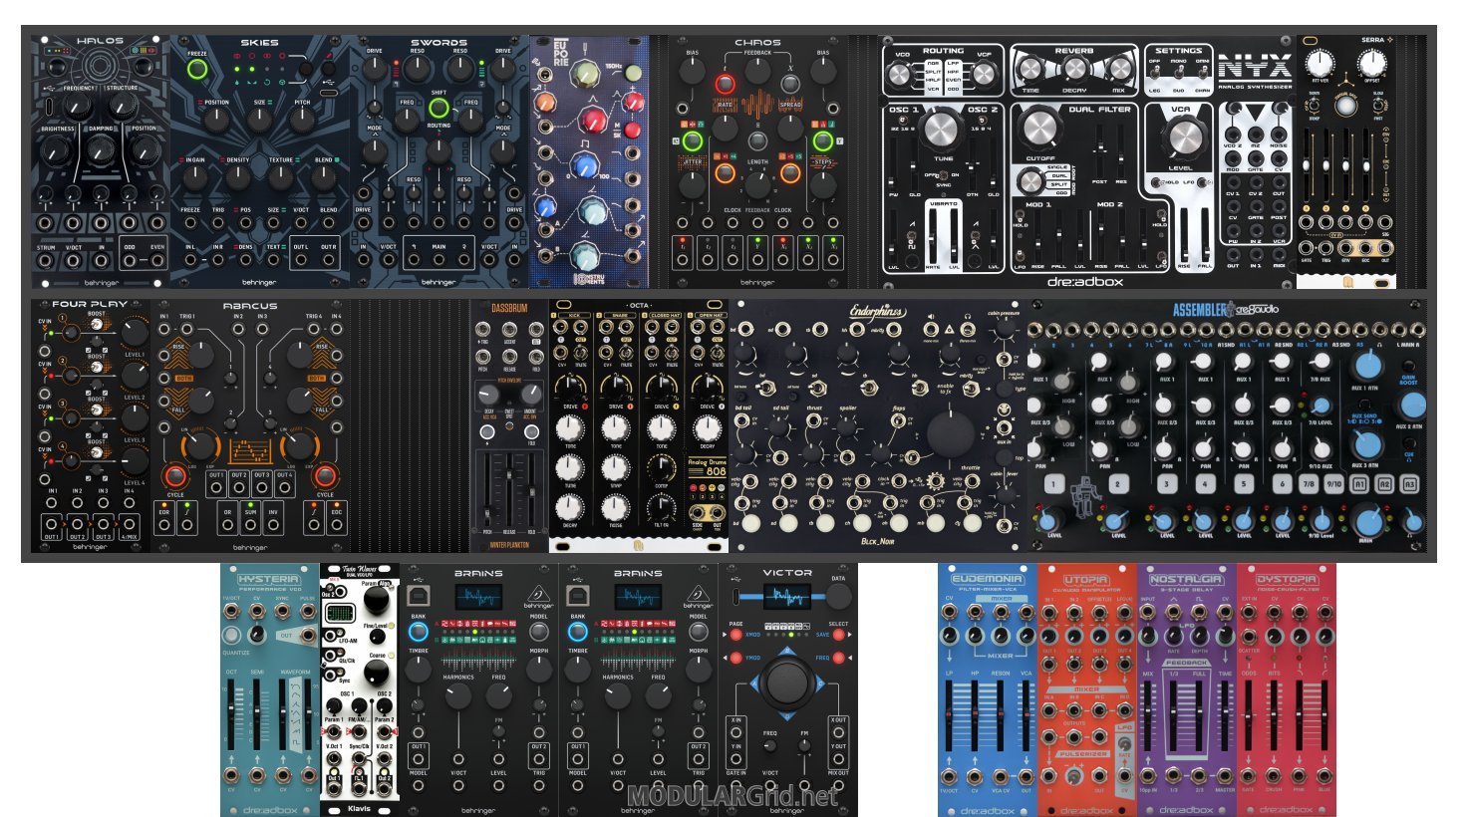Select channel 5 button on Assembler mixer
Screen dimensions: 1467x817
pyautogui.click(x=1243, y=484)
